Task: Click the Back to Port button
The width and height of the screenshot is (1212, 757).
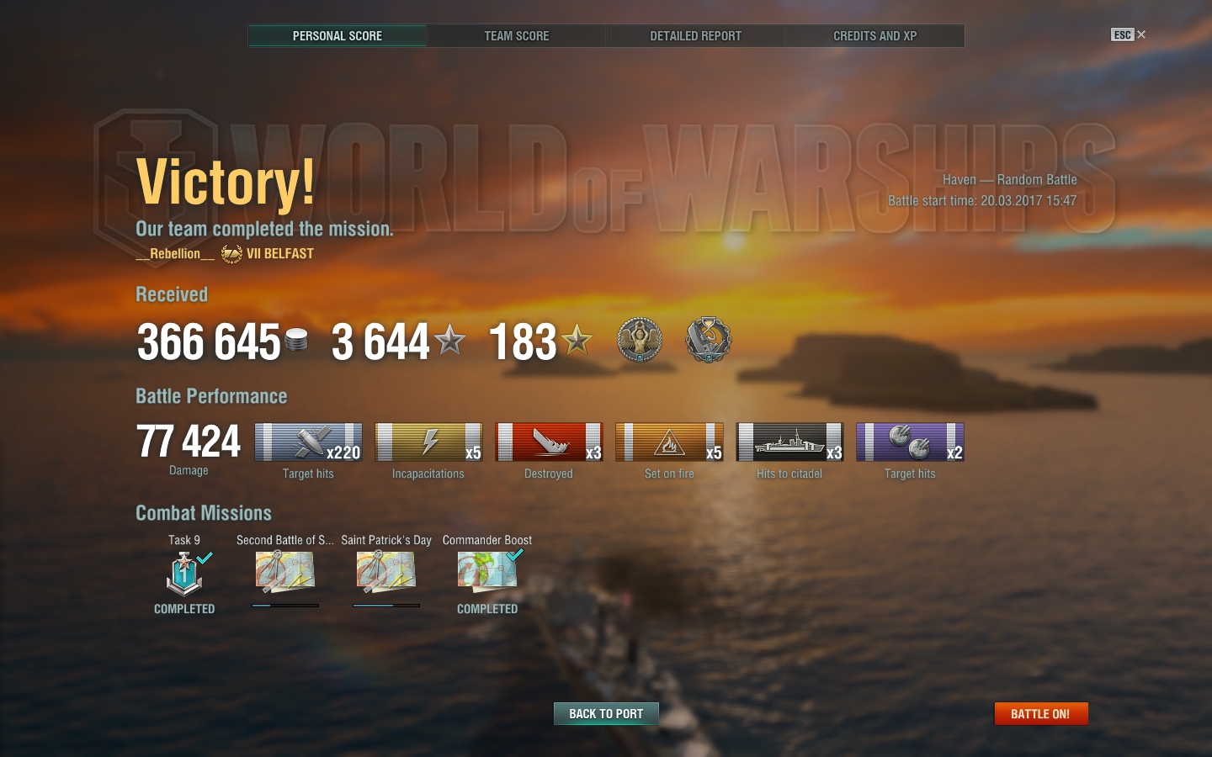Action: (x=606, y=713)
